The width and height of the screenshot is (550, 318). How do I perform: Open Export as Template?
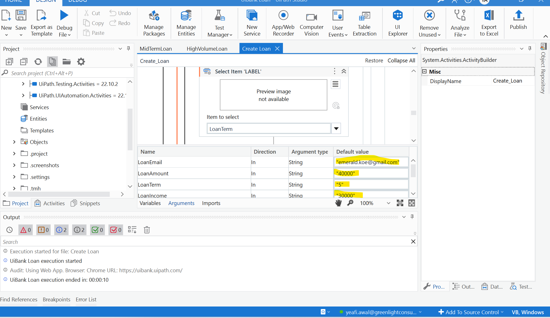coord(41,23)
